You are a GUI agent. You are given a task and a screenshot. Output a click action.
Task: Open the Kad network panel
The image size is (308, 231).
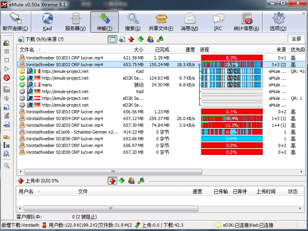(x=48, y=22)
